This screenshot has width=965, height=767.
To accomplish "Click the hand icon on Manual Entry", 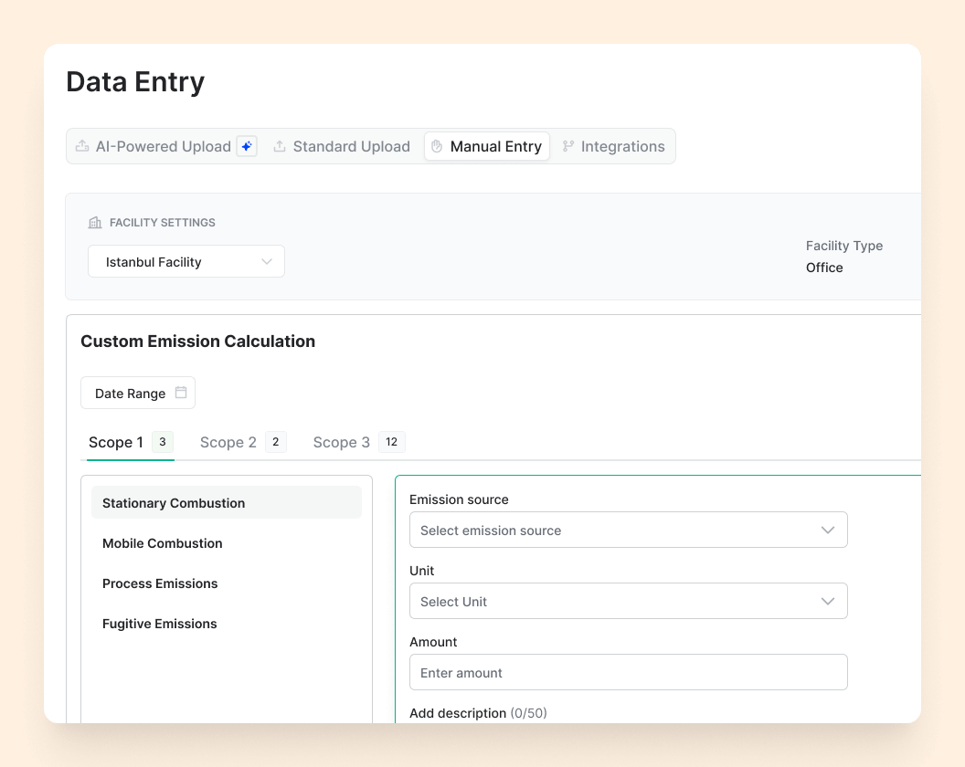I will coord(437,146).
